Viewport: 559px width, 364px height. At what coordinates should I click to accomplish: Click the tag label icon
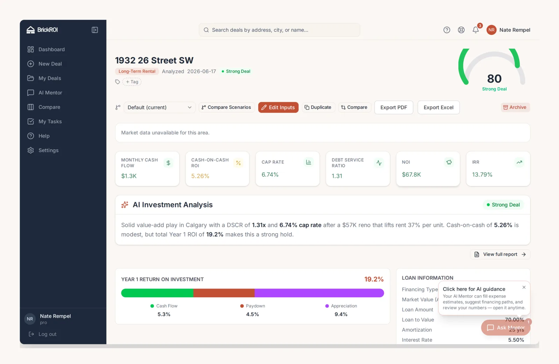point(117,82)
